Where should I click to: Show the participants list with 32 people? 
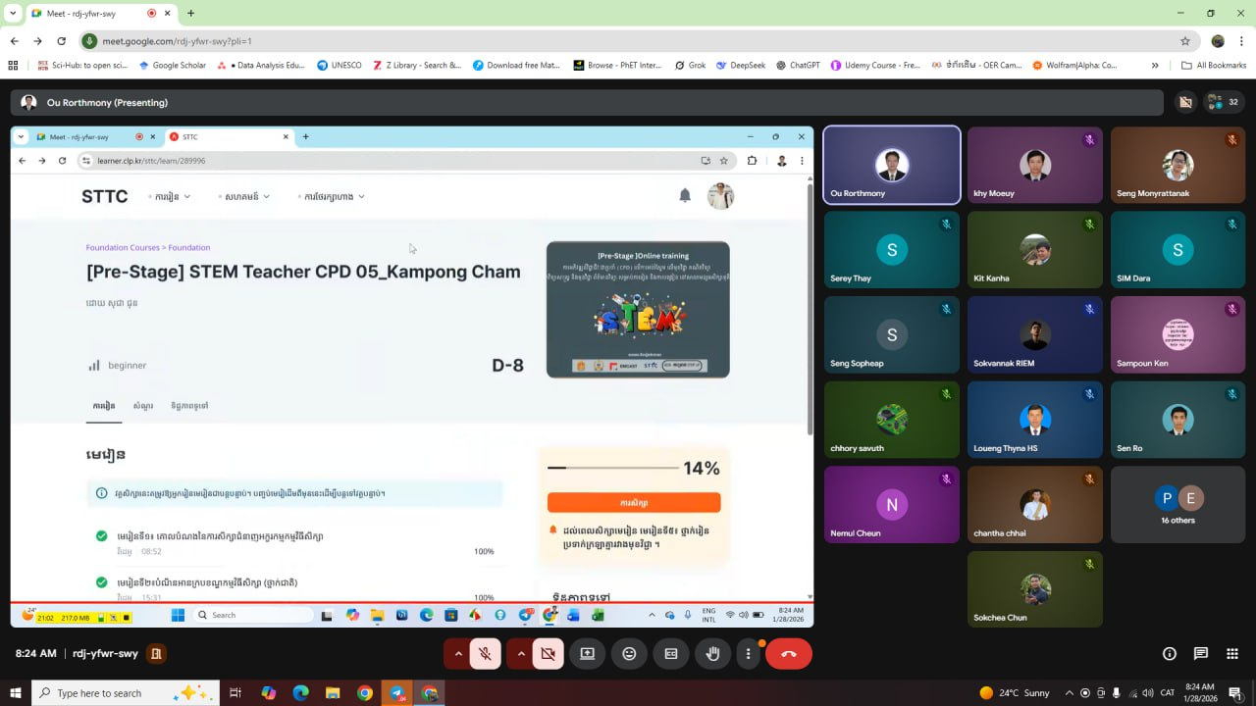(1223, 102)
